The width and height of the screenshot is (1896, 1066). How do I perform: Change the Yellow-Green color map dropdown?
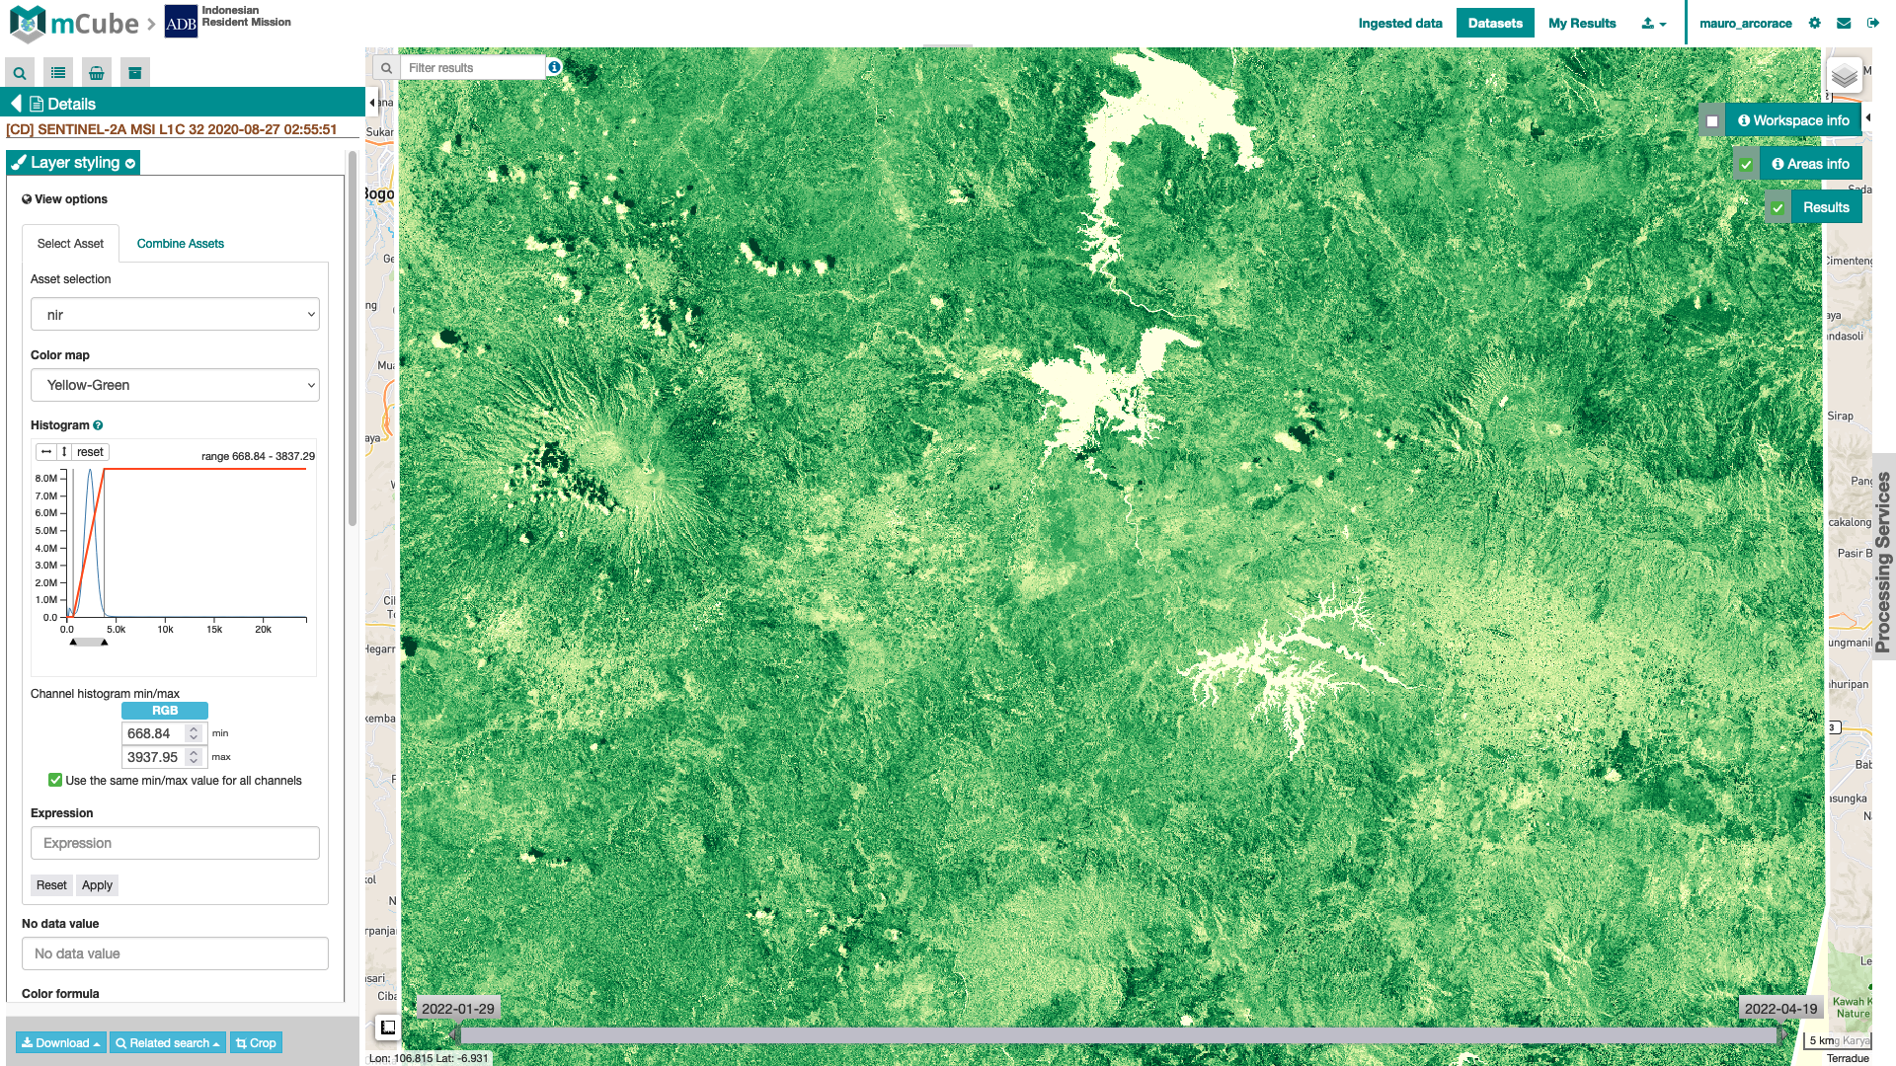175,385
